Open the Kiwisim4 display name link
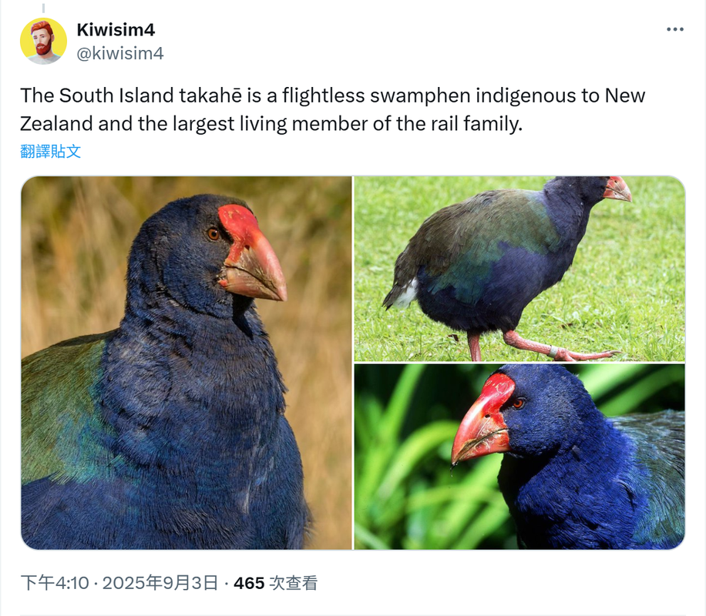Screen dimensions: 706x616 116,30
